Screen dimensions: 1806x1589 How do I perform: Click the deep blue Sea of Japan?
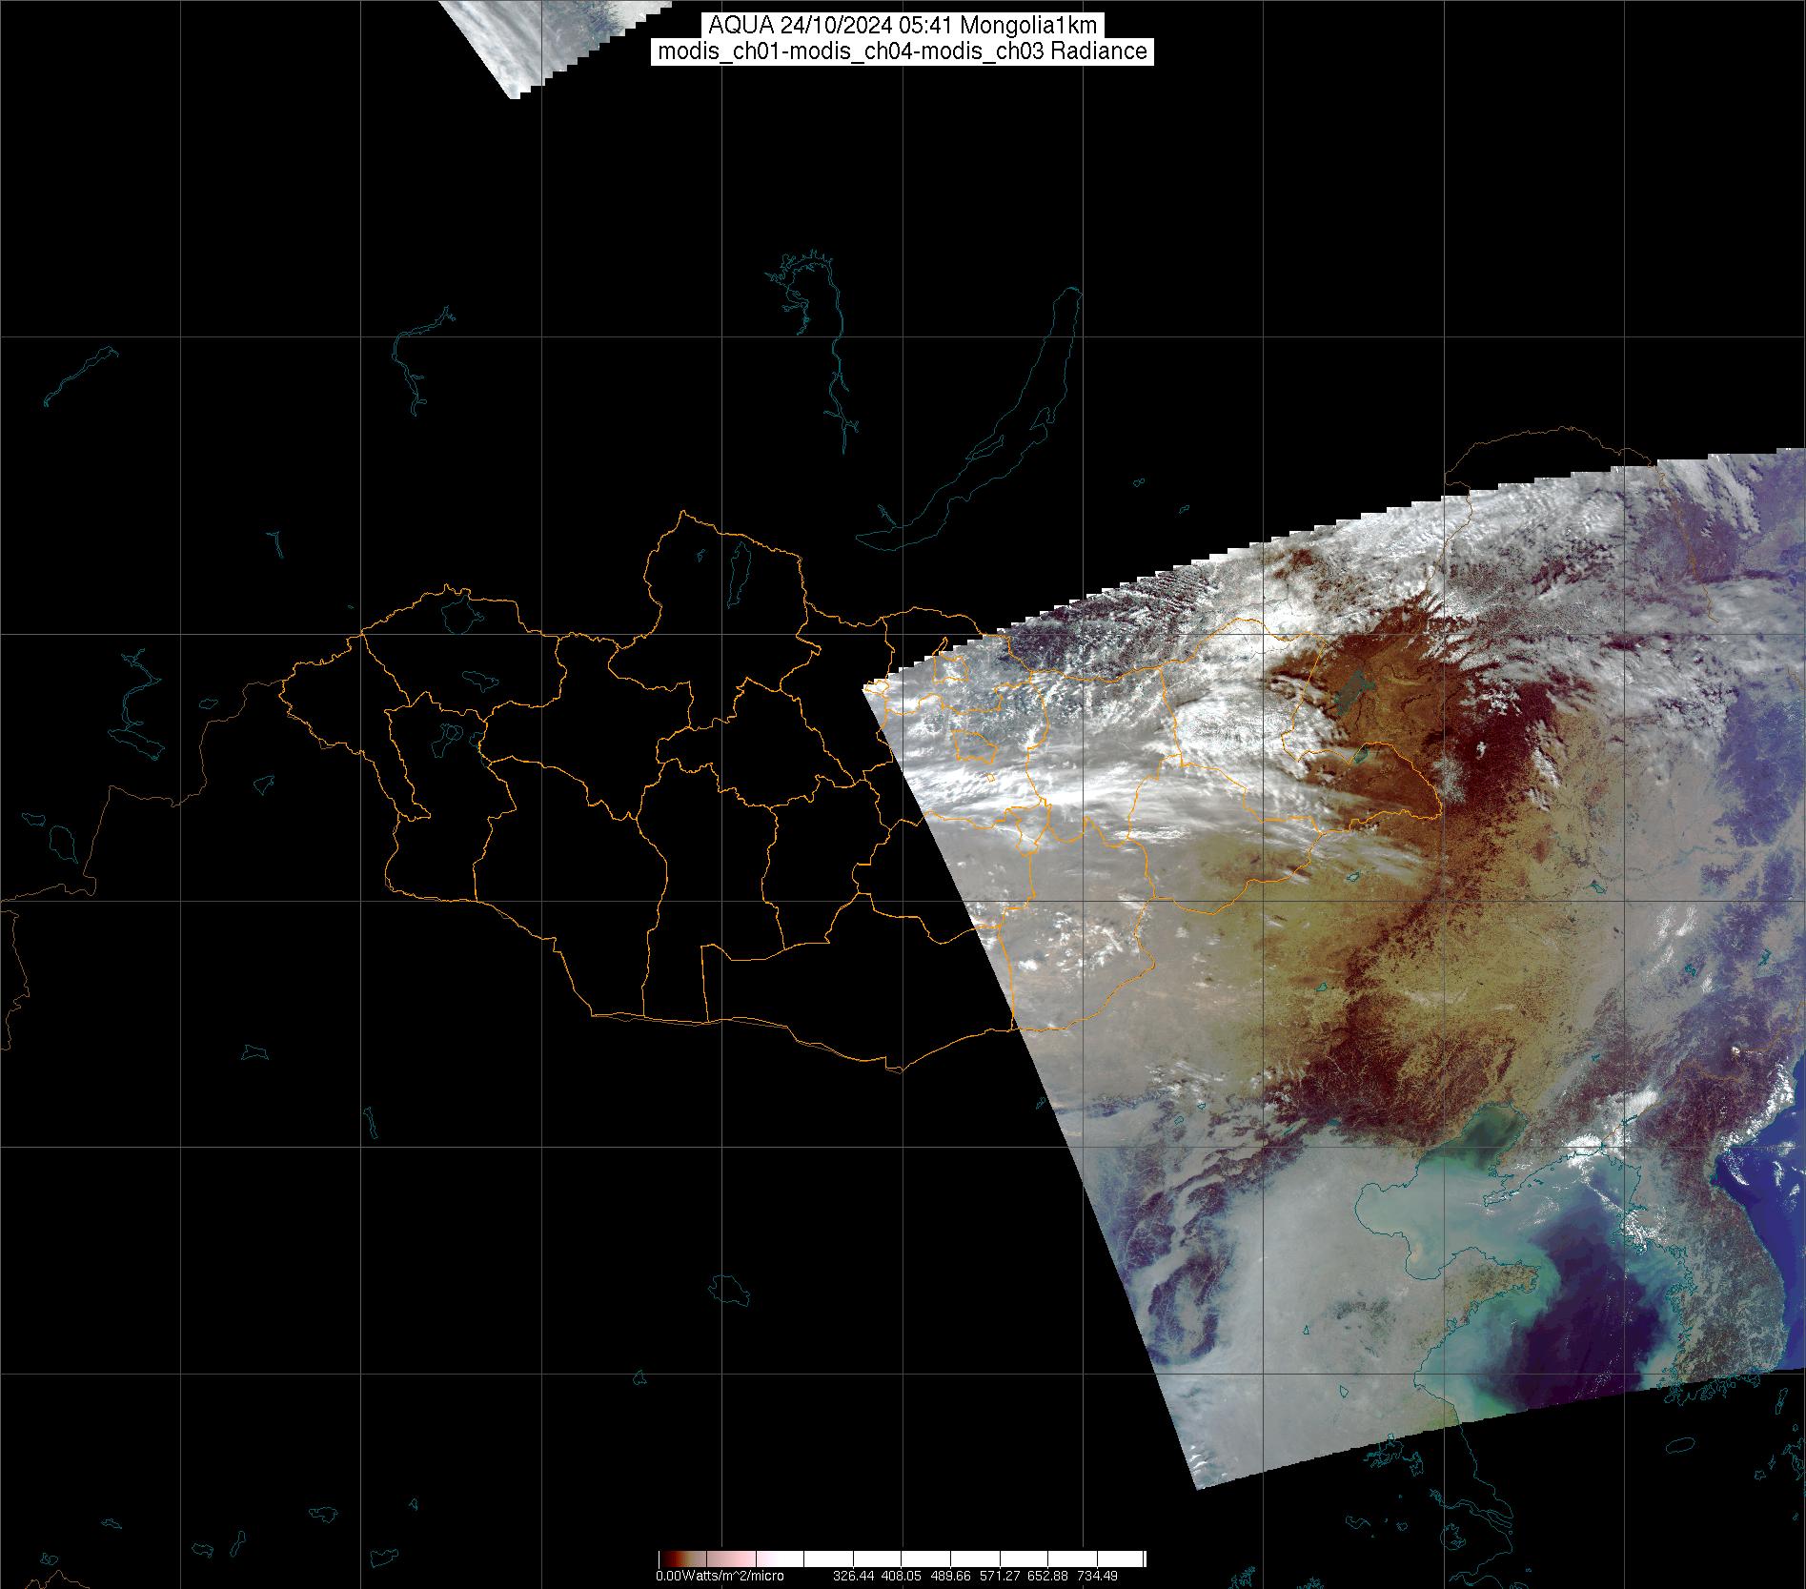pos(1773,1192)
